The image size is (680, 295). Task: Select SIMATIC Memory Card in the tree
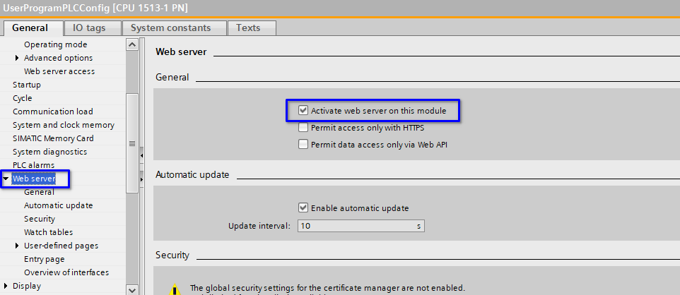tap(53, 138)
